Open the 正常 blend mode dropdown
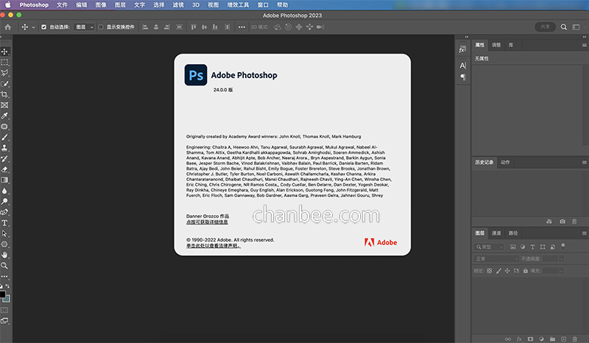 [x=496, y=259]
